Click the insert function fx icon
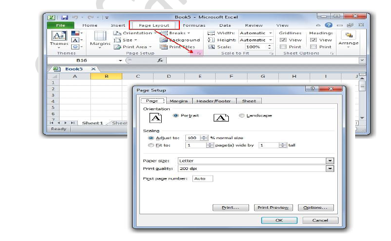Screen dimensions: 391x241 point(160,60)
